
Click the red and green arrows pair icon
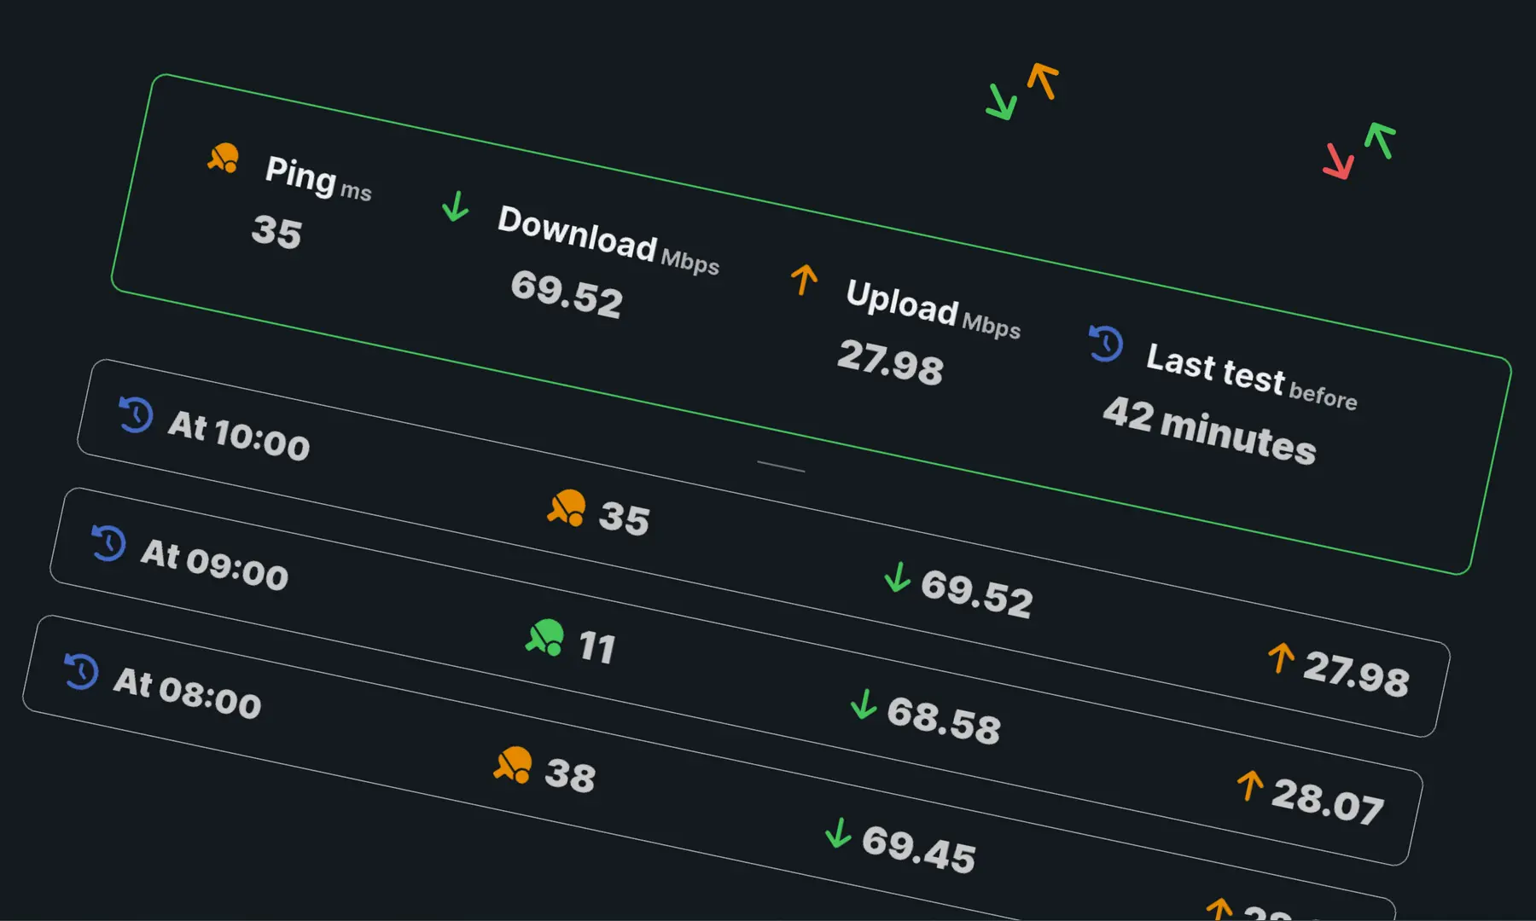click(1359, 151)
